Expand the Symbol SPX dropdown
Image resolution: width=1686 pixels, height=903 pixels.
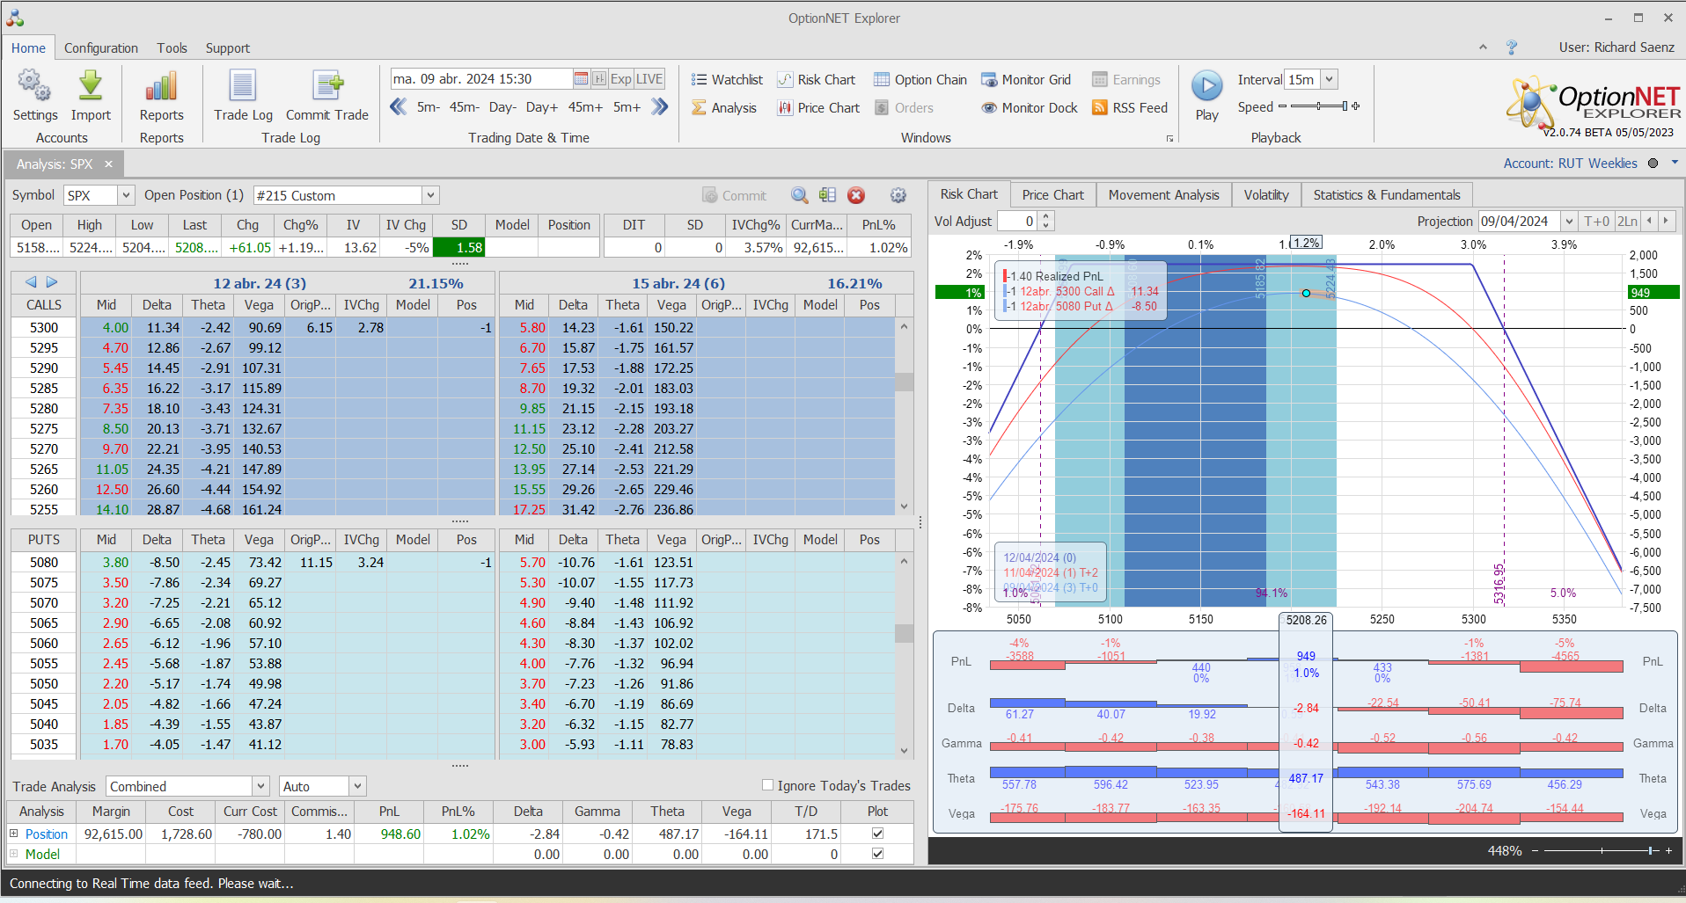126,195
